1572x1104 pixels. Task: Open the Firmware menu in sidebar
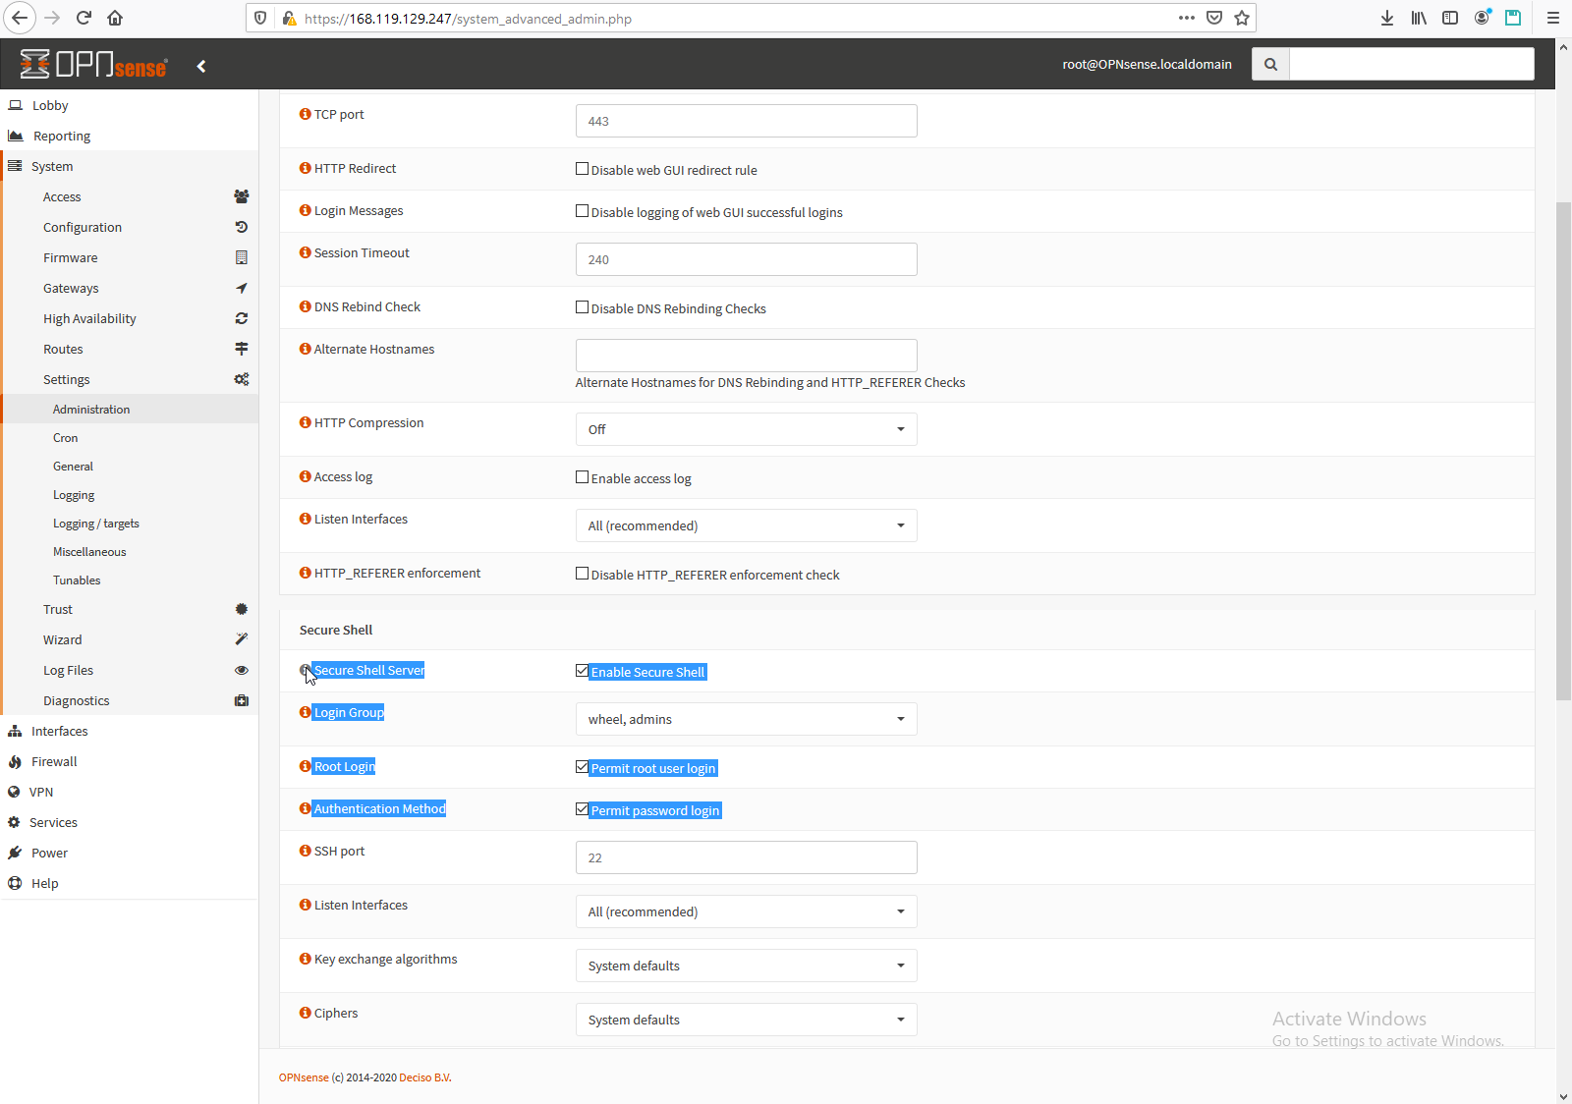pos(71,257)
